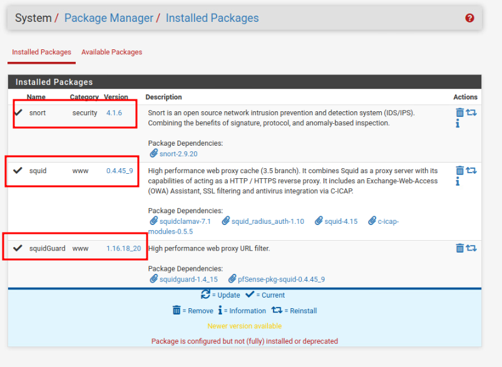
Task: Open the red help question mark icon
Action: point(469,18)
